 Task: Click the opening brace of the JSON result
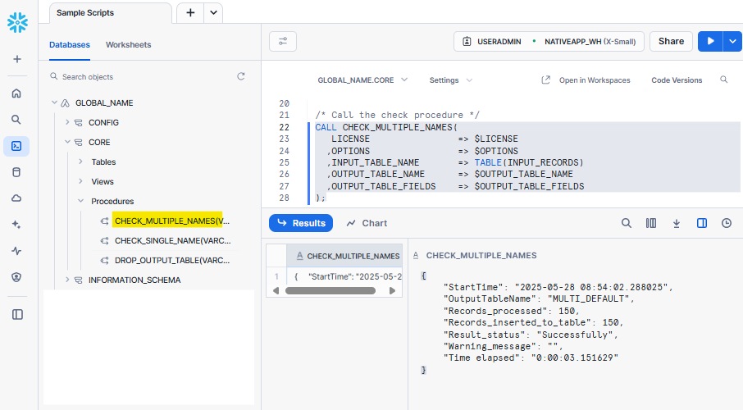[424, 276]
